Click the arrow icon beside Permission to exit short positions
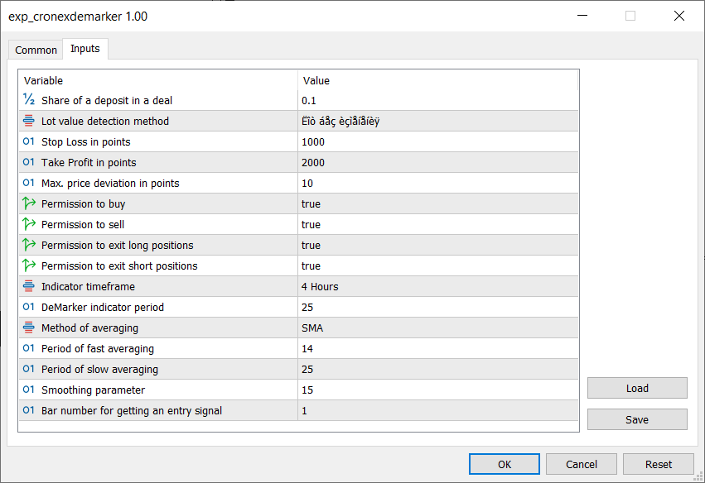Image resolution: width=705 pixels, height=483 pixels. coord(29,265)
